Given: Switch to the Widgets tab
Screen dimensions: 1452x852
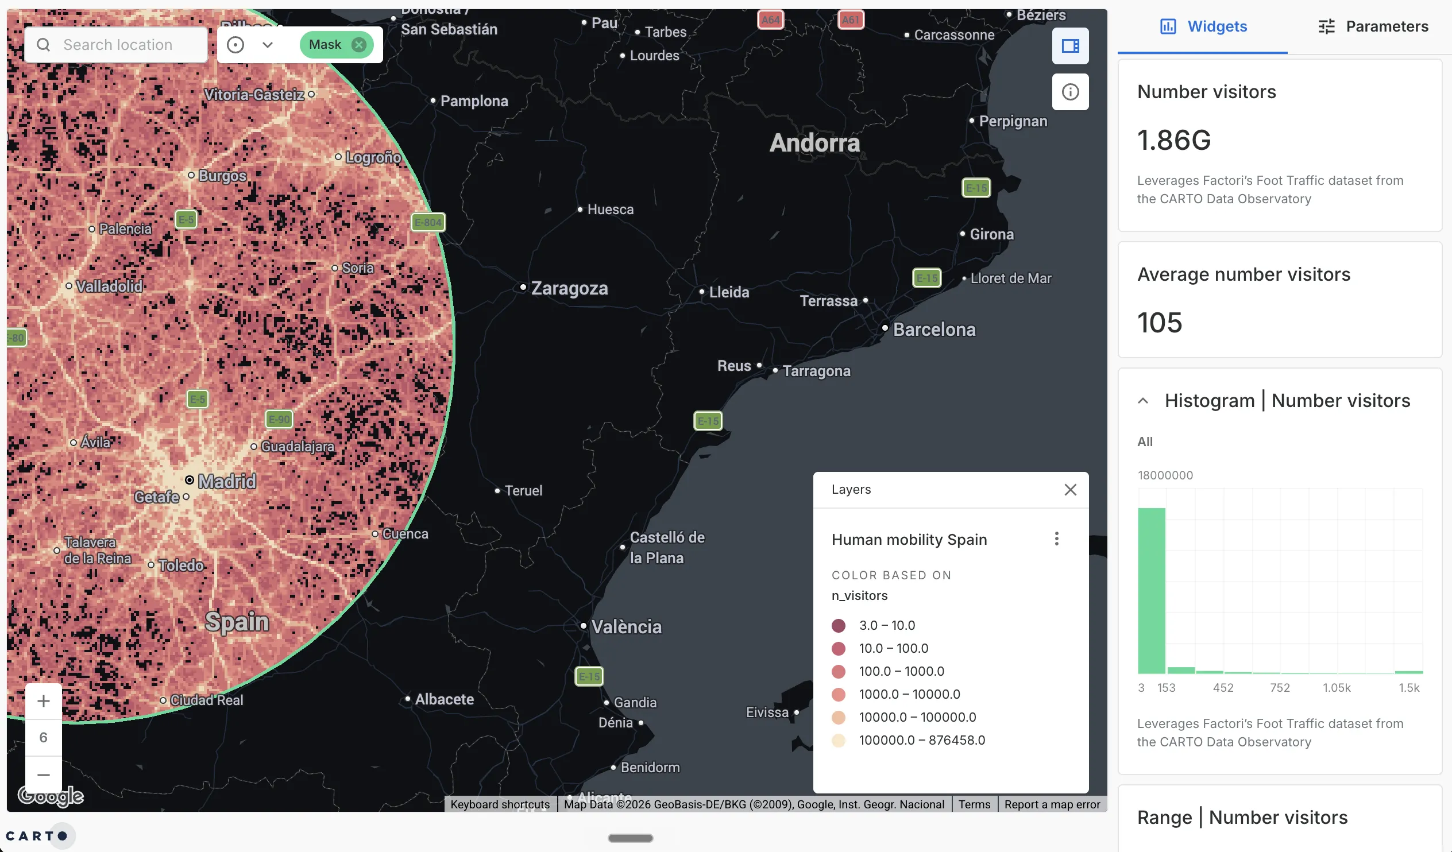Looking at the screenshot, I should (1203, 26).
